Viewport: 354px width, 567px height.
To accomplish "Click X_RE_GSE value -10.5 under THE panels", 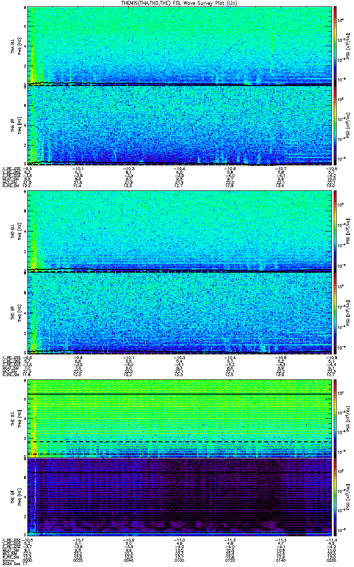I will click(x=27, y=540).
